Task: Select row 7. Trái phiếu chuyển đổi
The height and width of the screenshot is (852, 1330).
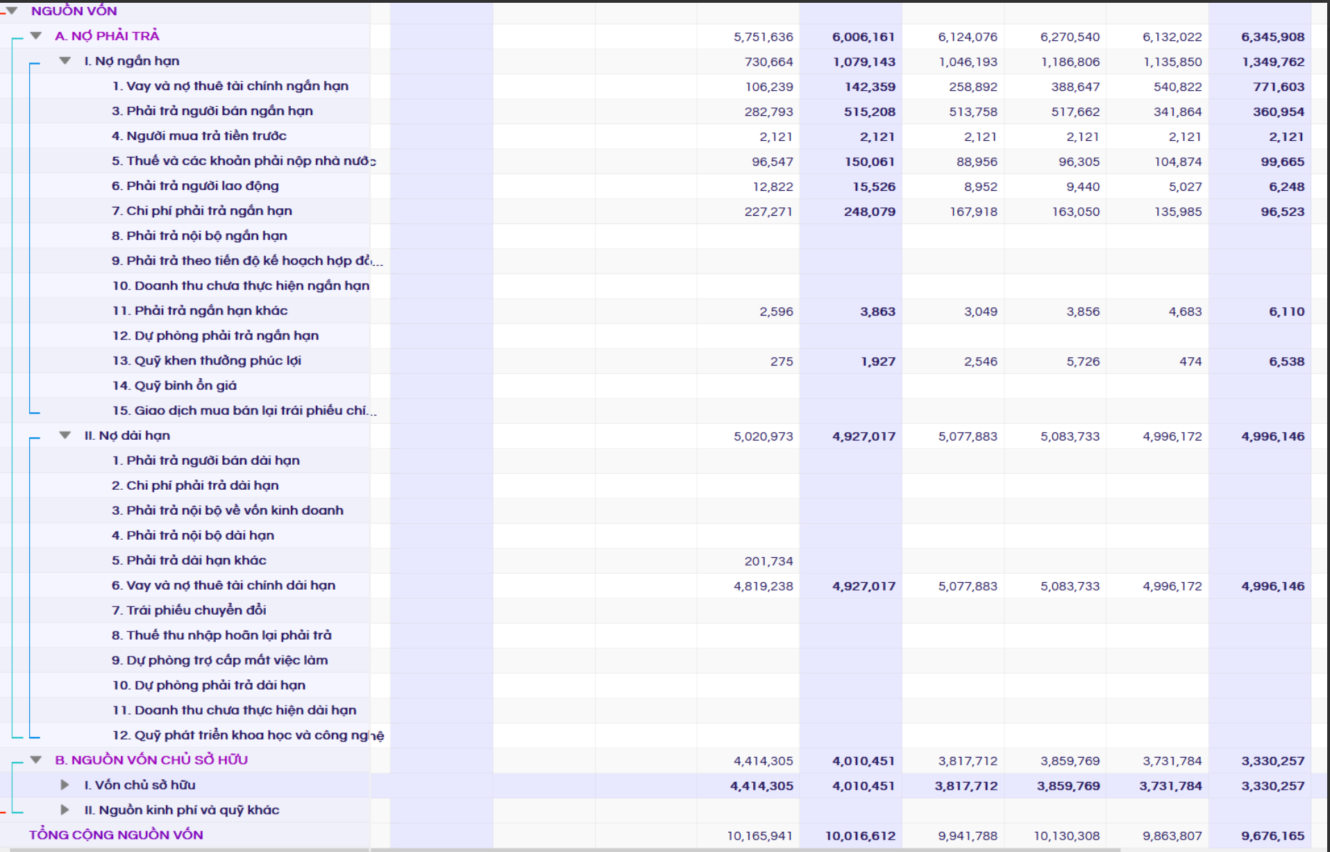Action: point(189,611)
